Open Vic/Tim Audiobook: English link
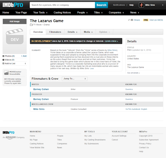This screenshot has height=158, width=166. (x=136, y=109)
